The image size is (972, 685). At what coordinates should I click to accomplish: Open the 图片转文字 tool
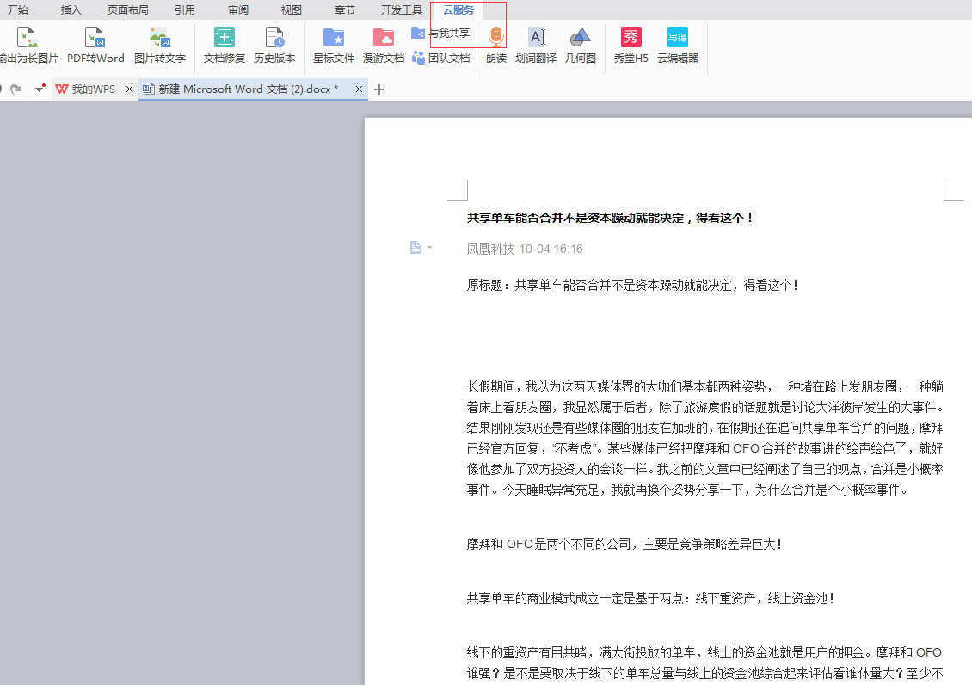(x=159, y=39)
